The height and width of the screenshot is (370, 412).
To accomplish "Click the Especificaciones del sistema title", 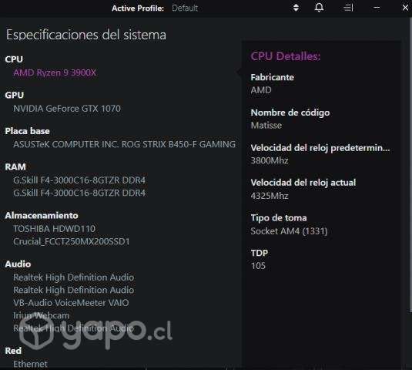I will pyautogui.click(x=86, y=35).
